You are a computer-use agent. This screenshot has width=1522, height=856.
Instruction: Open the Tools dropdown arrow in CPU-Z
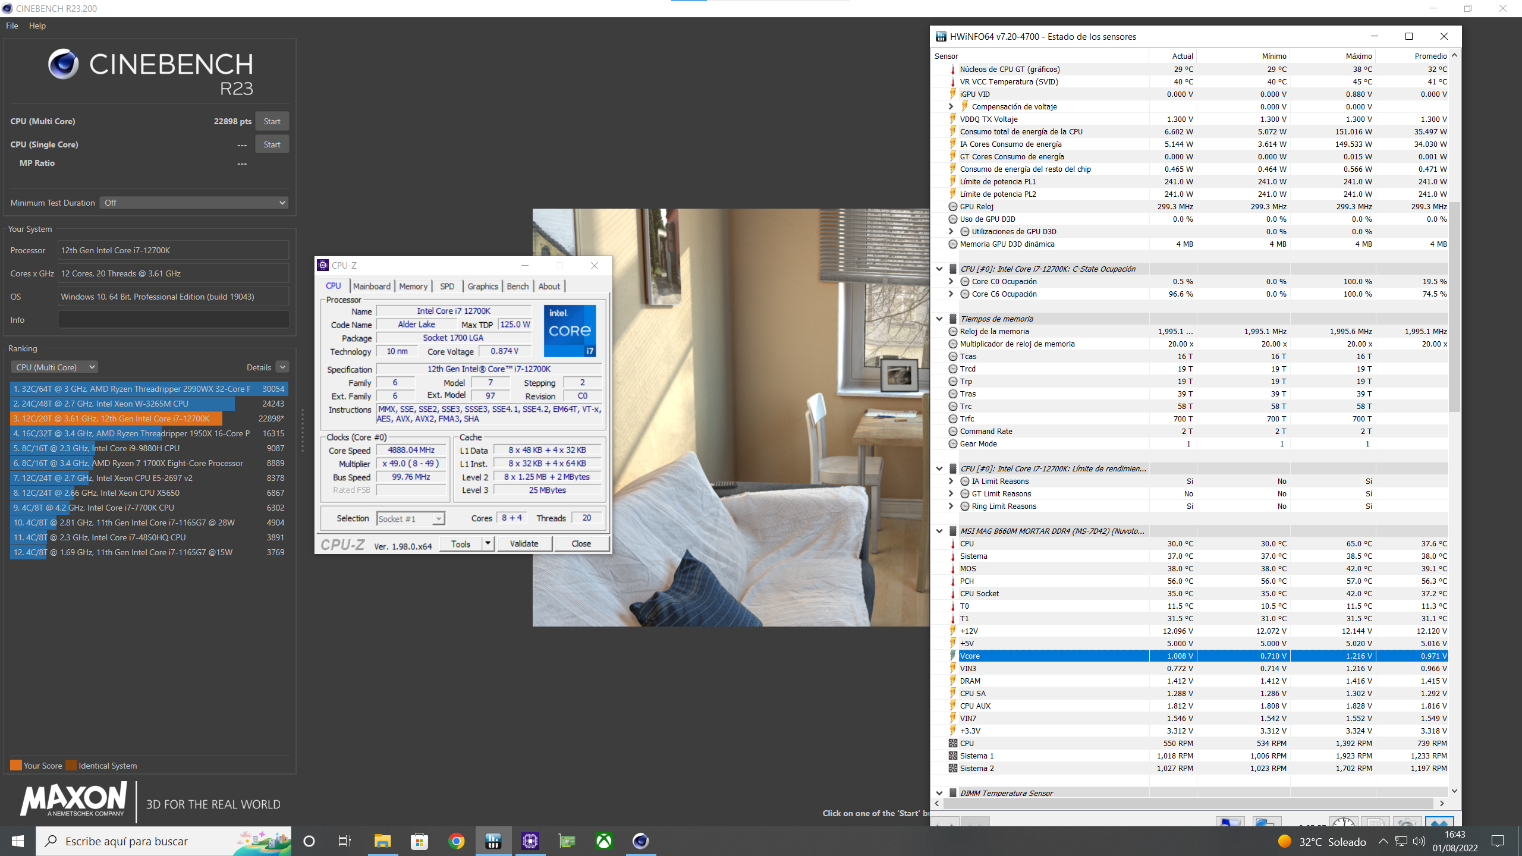coord(488,543)
